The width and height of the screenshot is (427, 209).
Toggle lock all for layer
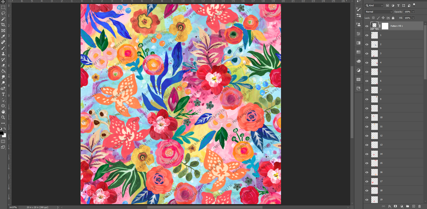(x=393, y=18)
